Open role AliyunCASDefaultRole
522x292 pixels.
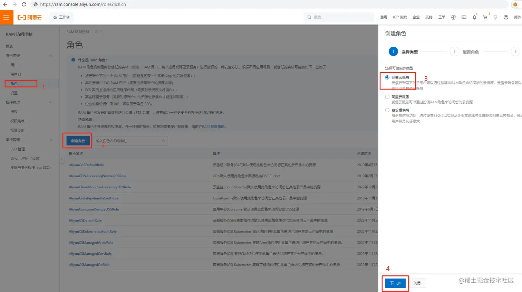86,165
